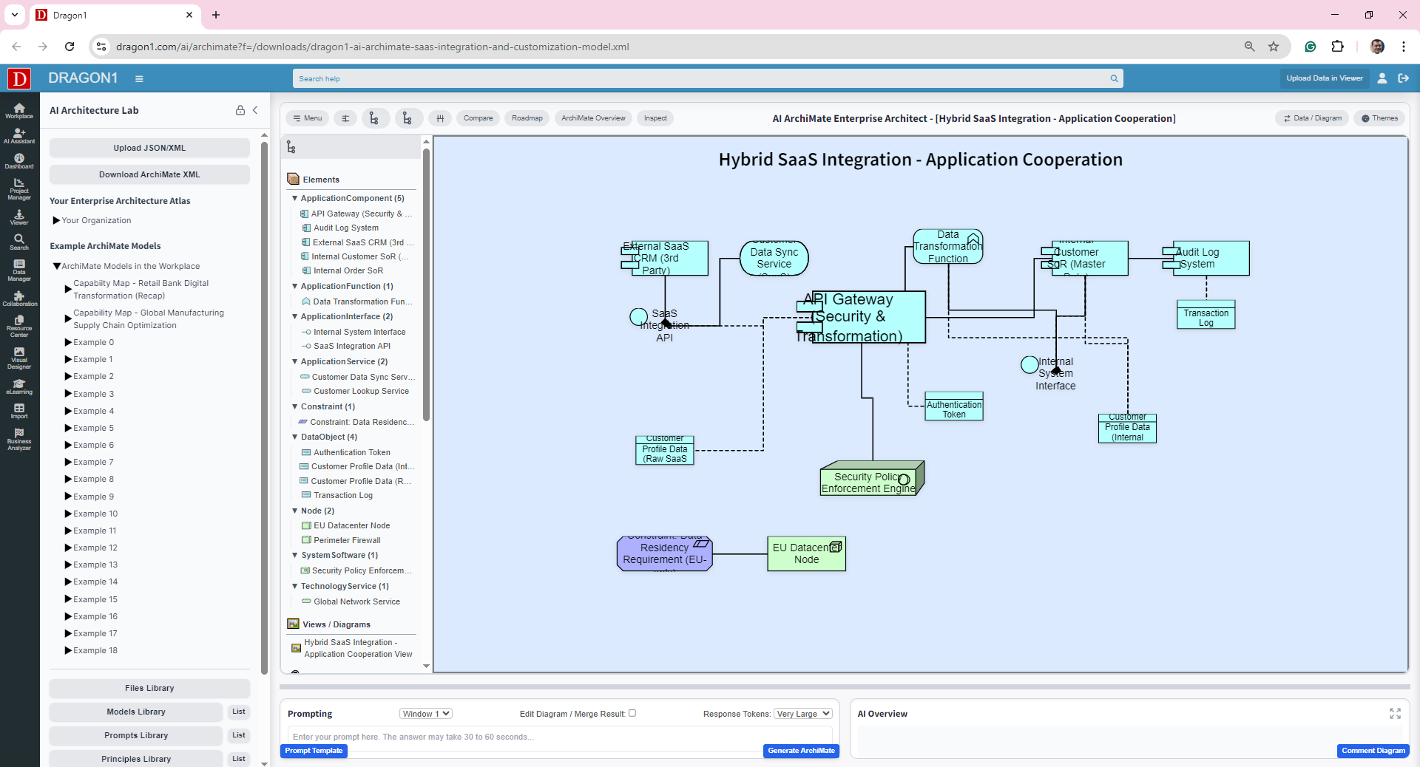Click the hamburger menu icon beside DRAGON1
The image size is (1420, 767).
coord(139,78)
